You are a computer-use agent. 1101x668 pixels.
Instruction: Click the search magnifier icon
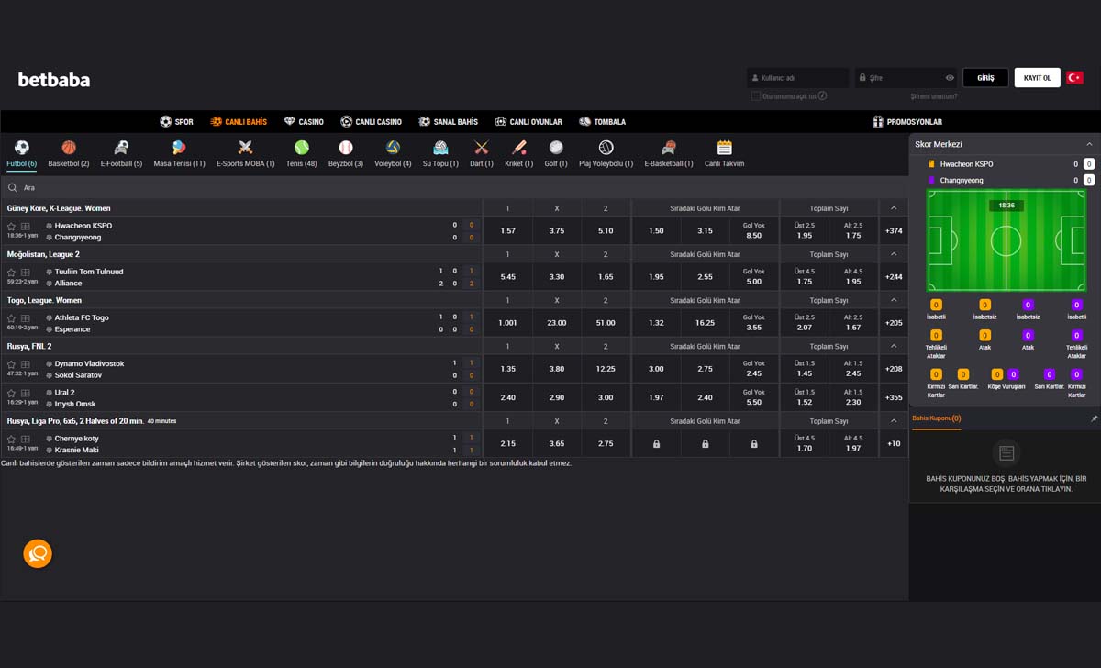click(13, 187)
